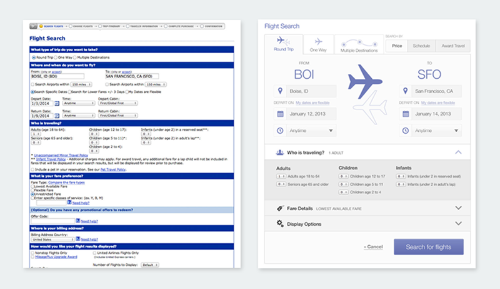
Task: Click the location pin icon beside Boise, ID
Action: click(x=280, y=91)
